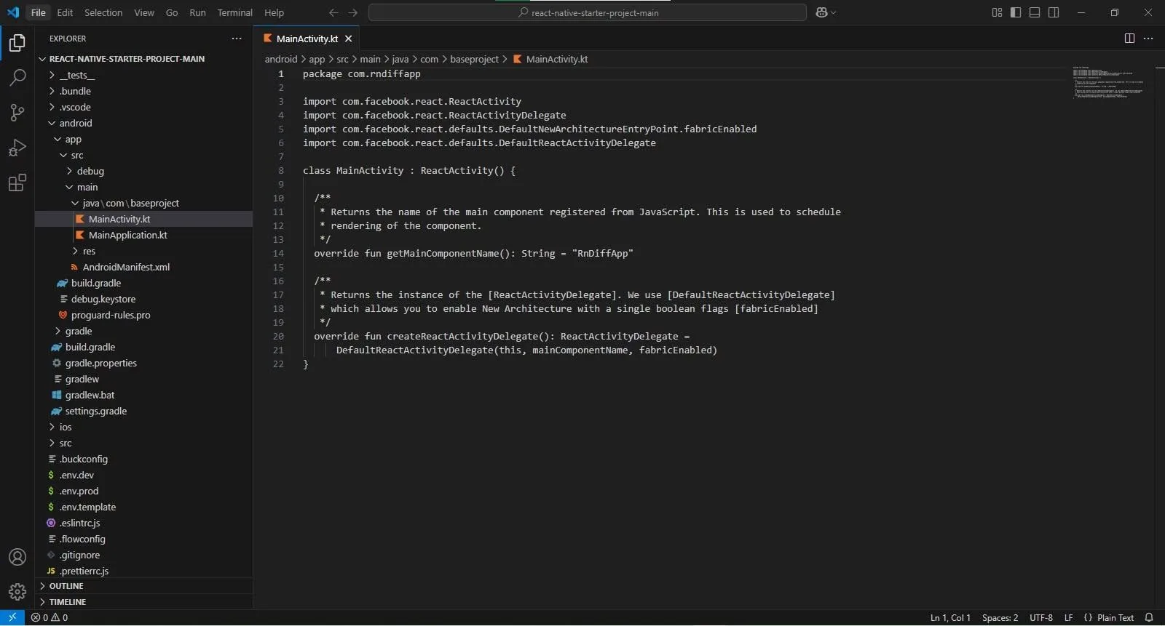Screen dimensions: 1165x626
Task: Open .gitignore file
Action: 79,555
